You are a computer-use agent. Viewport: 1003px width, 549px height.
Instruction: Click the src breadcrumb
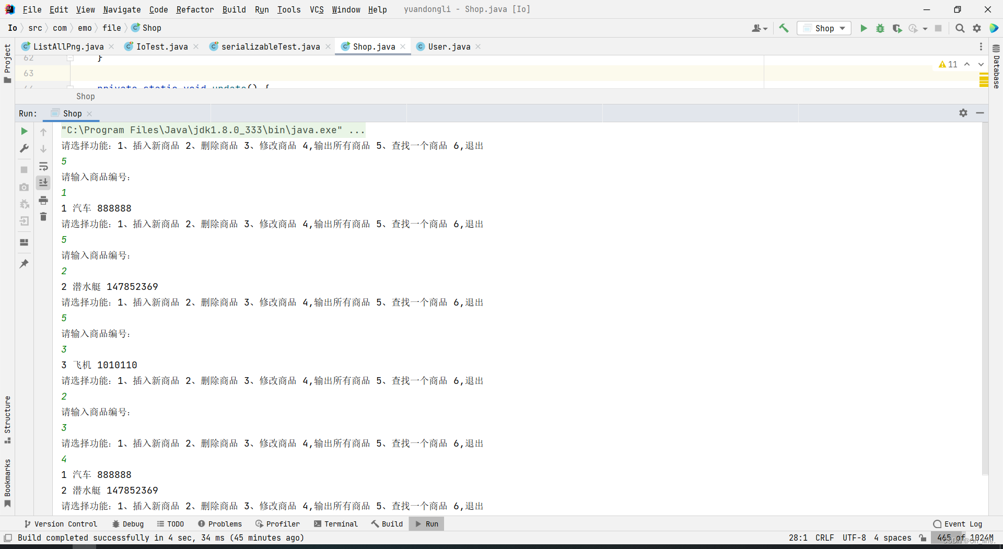point(35,28)
